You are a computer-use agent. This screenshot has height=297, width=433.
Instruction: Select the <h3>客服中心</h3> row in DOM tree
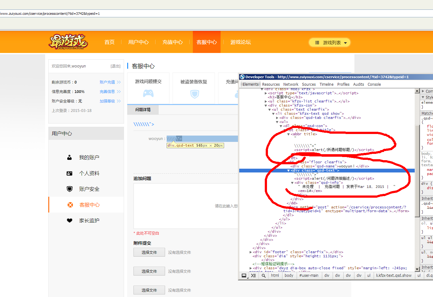point(285,97)
